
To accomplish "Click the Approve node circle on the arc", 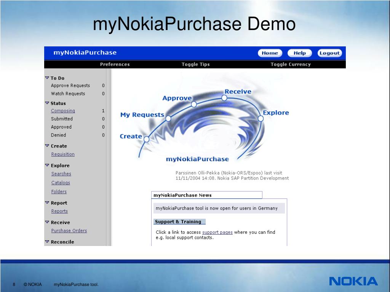I will pyautogui.click(x=194, y=104).
